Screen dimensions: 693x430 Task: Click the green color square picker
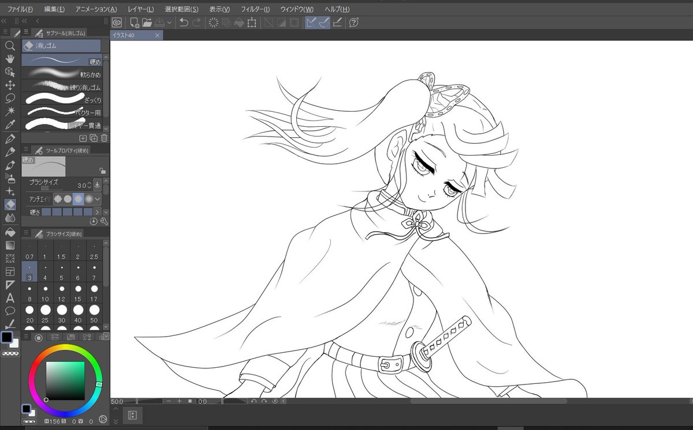tap(65, 380)
